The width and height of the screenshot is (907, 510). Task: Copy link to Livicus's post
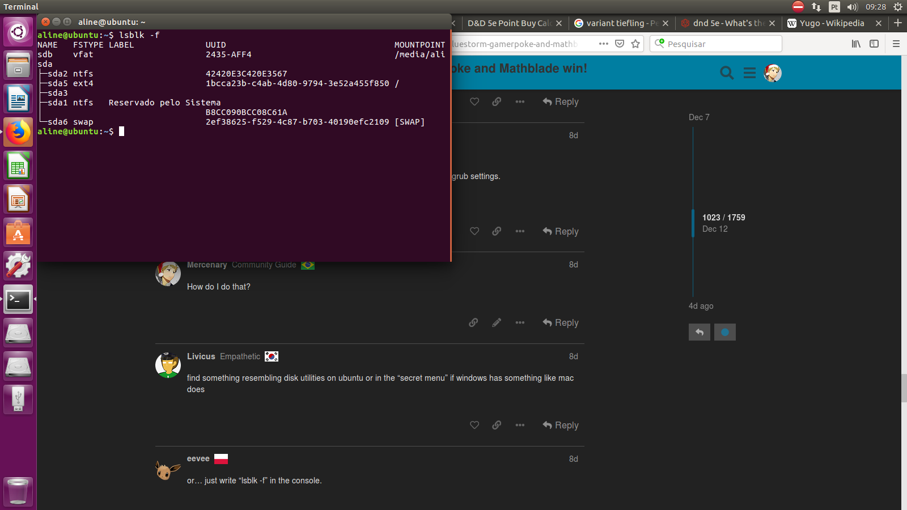[497, 425]
